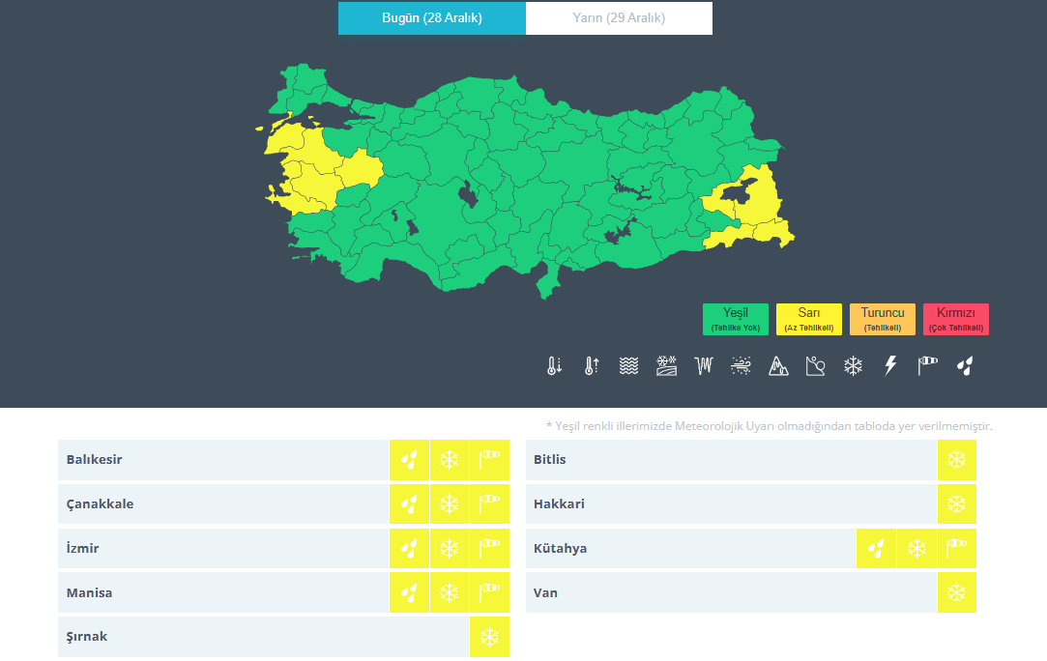
Task: Click the icicles icing icon
Action: coord(704,366)
